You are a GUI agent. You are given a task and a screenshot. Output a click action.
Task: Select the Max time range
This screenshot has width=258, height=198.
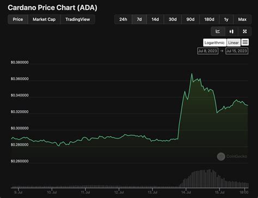(x=242, y=19)
